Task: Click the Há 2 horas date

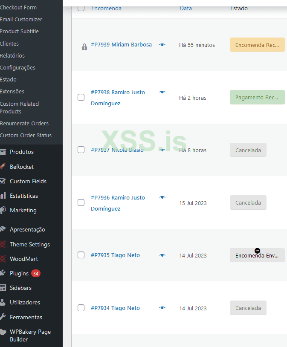Action: (193, 98)
